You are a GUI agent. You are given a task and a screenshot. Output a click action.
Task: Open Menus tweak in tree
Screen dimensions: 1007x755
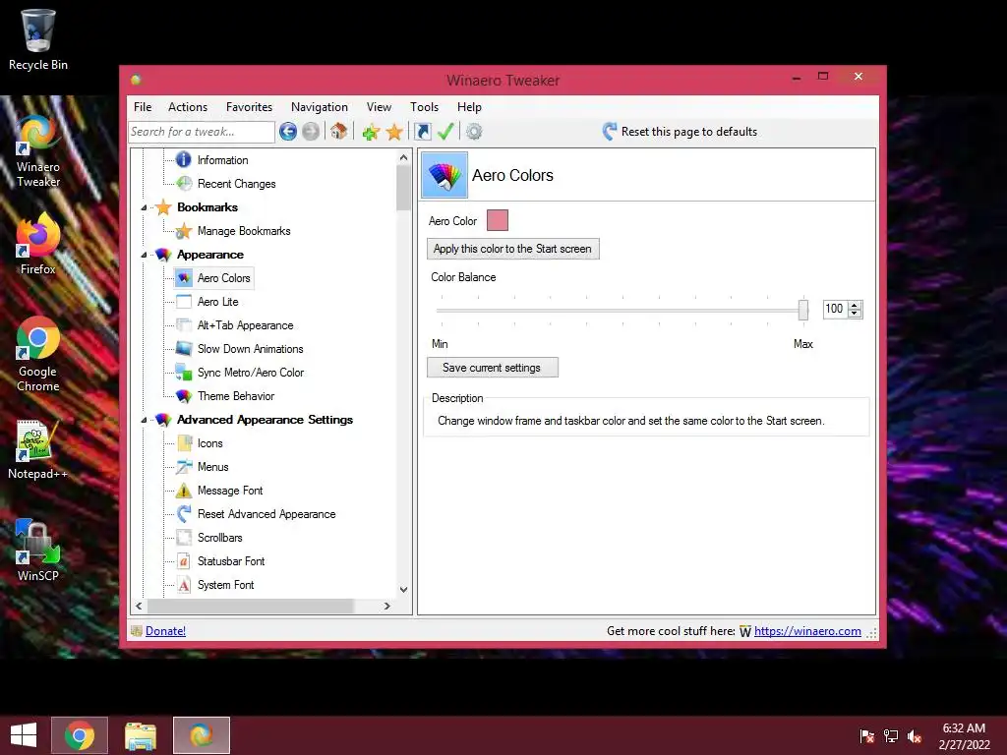point(212,467)
